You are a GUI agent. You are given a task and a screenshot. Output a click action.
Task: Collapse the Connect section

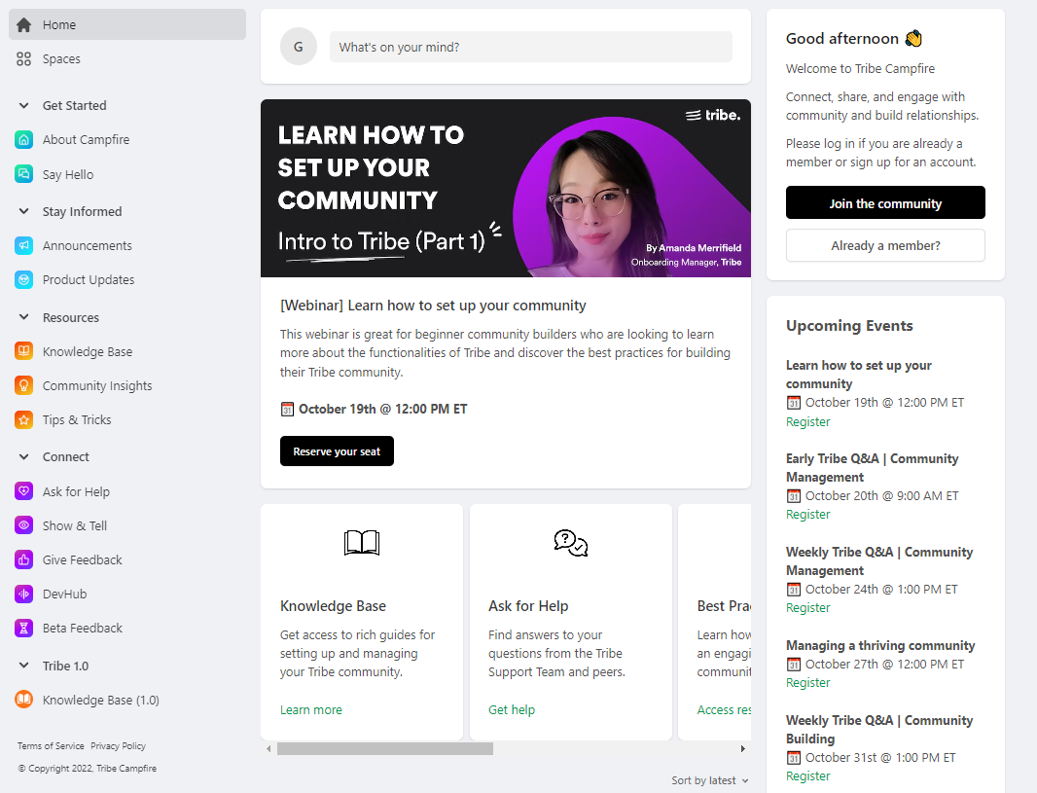[23, 456]
